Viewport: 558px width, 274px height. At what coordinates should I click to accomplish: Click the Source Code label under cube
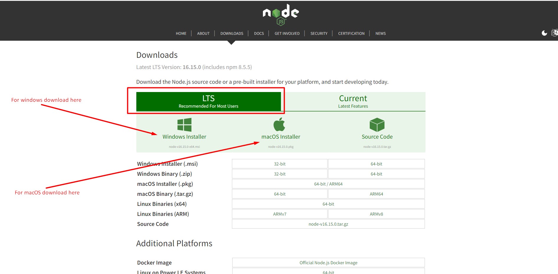(x=377, y=137)
